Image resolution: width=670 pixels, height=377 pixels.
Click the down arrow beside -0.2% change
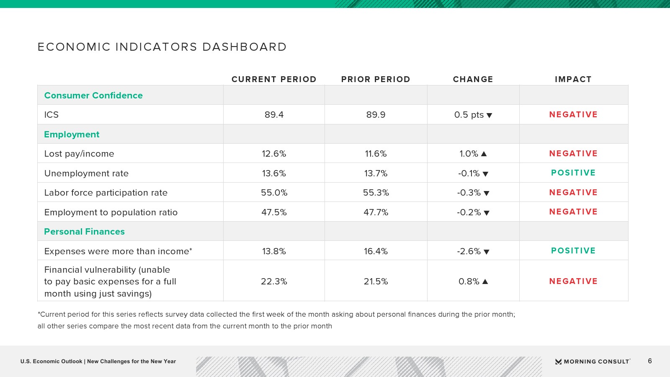point(486,213)
